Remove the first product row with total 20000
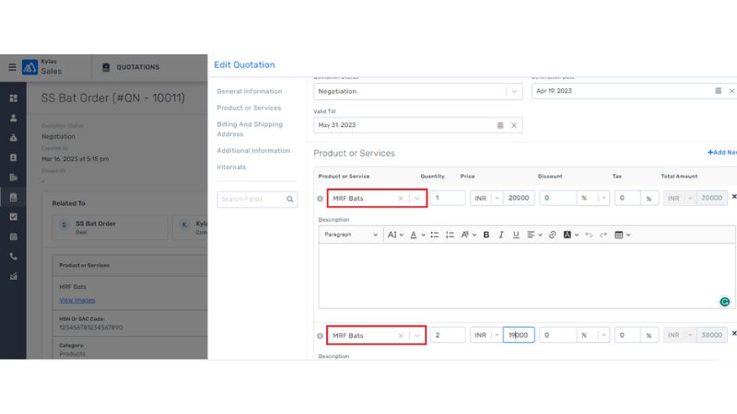This screenshot has height=414, width=737. pyautogui.click(x=733, y=197)
